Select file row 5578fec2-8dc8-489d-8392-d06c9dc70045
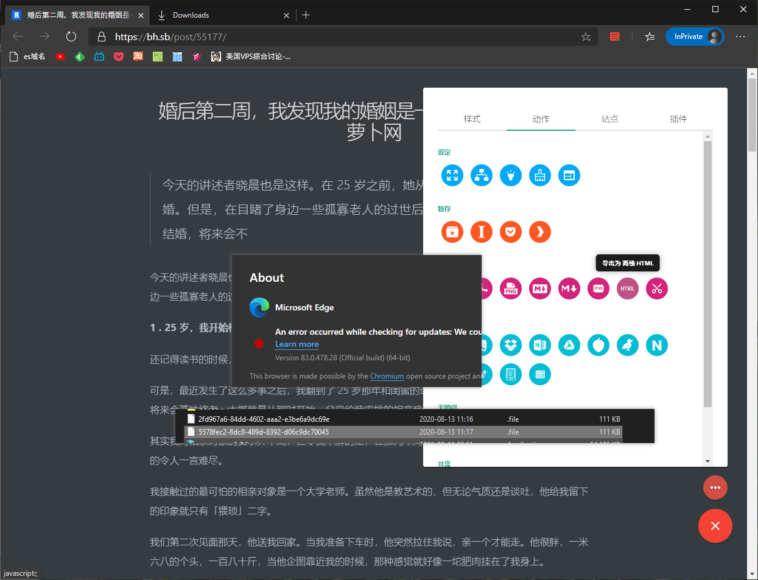 pyautogui.click(x=403, y=432)
